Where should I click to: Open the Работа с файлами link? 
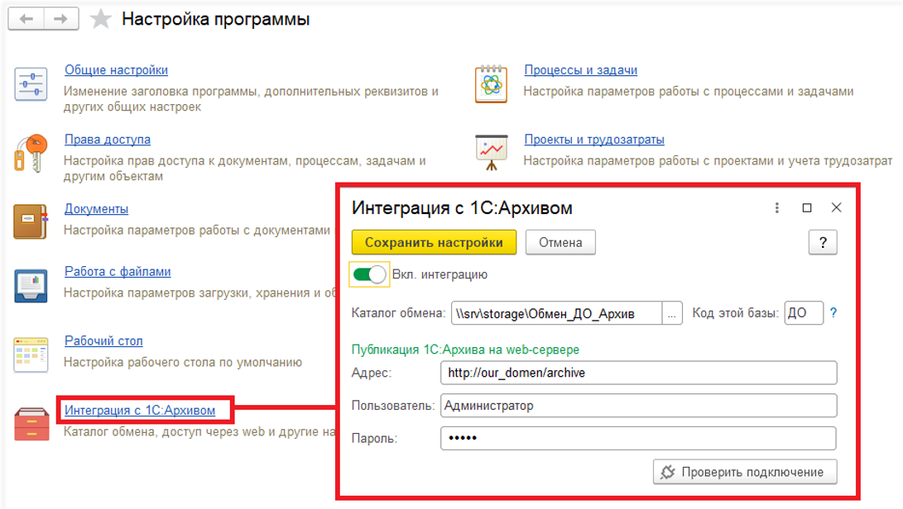[118, 272]
